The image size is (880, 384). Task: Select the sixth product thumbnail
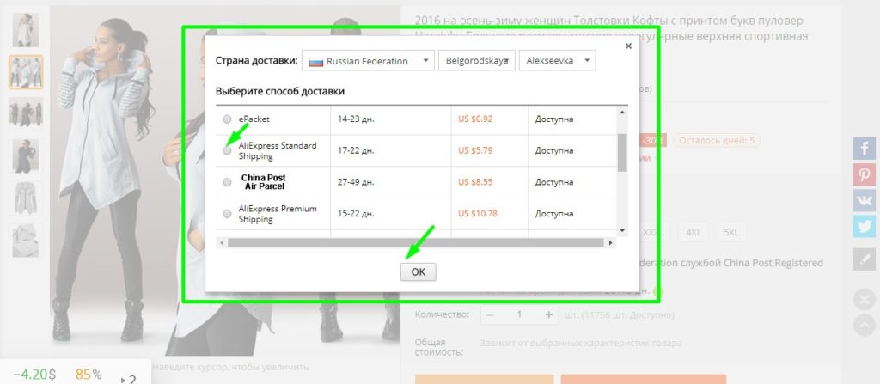pyautogui.click(x=26, y=241)
